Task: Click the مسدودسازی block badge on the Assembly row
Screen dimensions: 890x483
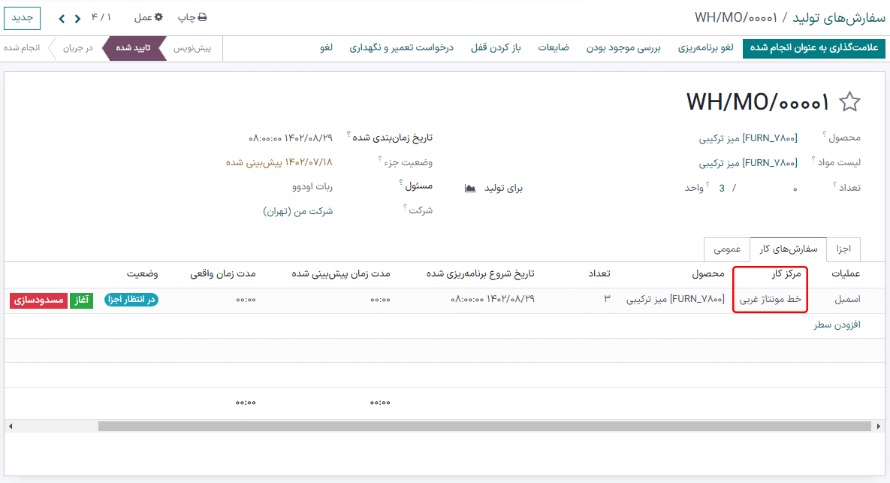Action: (38, 299)
